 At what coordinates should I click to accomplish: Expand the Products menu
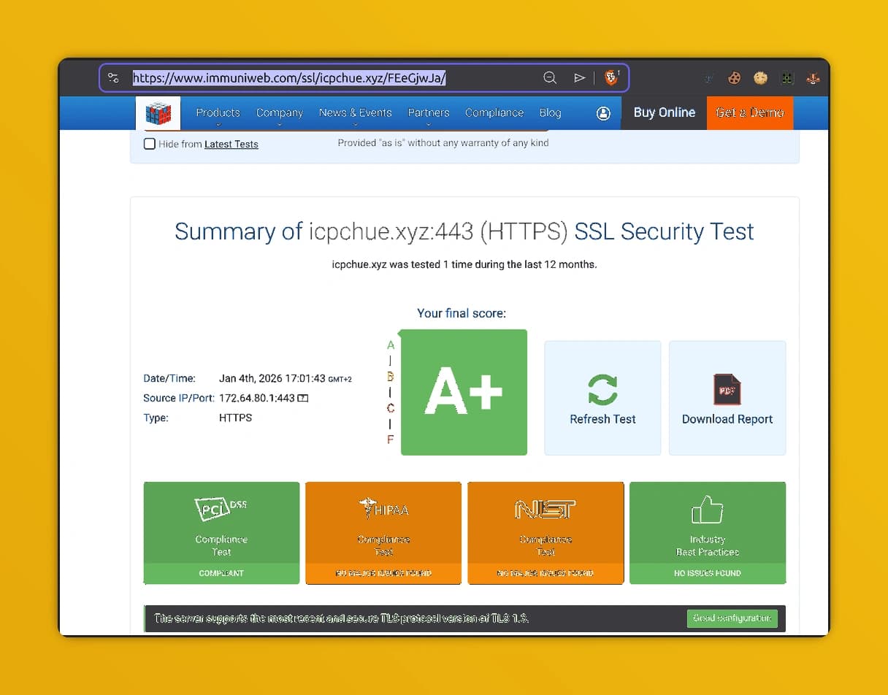[x=218, y=113]
